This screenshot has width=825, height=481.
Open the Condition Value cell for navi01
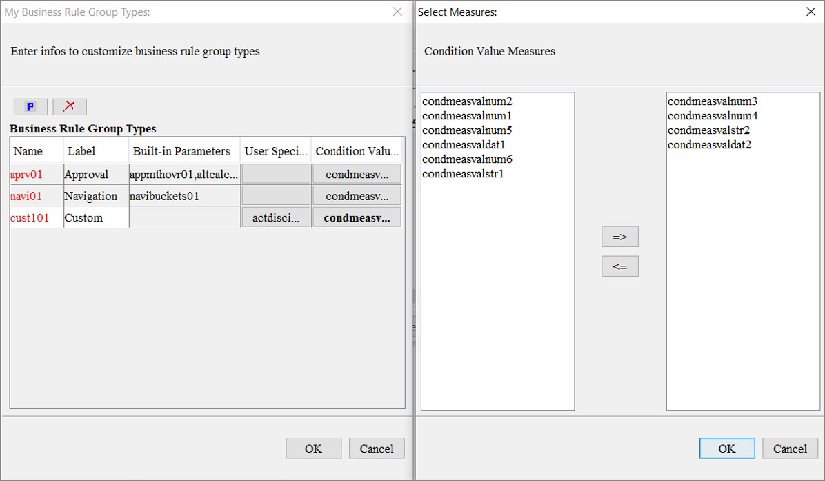pyautogui.click(x=356, y=195)
